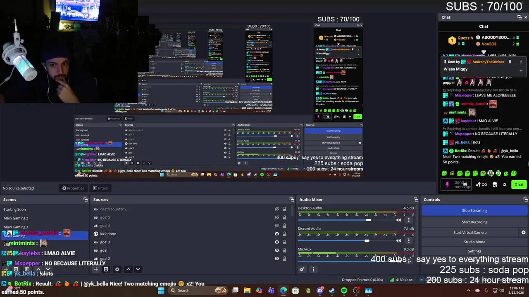Image resolution: width=529 pixels, height=297 pixels.
Task: Show the goal 4 source
Action: click(277, 226)
